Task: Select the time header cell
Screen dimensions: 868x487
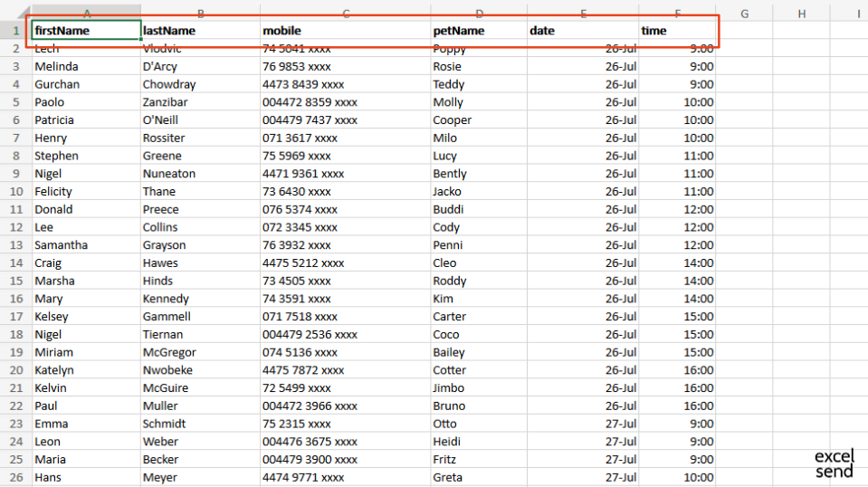Action: click(677, 31)
